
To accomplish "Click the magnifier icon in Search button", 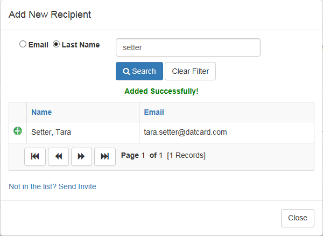I will point(126,72).
